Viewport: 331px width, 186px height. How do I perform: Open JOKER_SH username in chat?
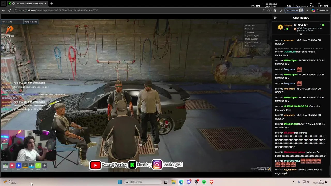click(290, 52)
